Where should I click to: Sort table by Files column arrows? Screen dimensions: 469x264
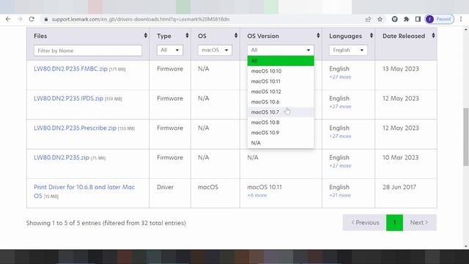[x=146, y=36]
